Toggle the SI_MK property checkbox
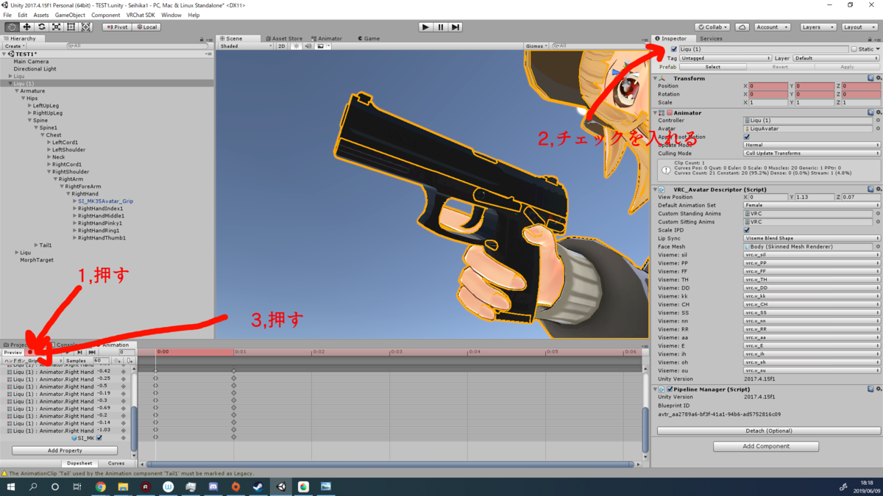 tap(99, 438)
